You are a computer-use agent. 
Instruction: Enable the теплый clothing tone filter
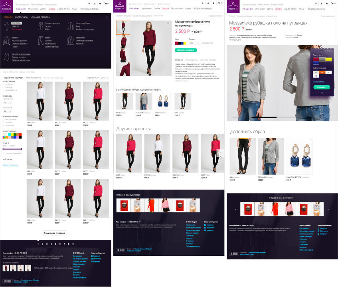click(4, 122)
